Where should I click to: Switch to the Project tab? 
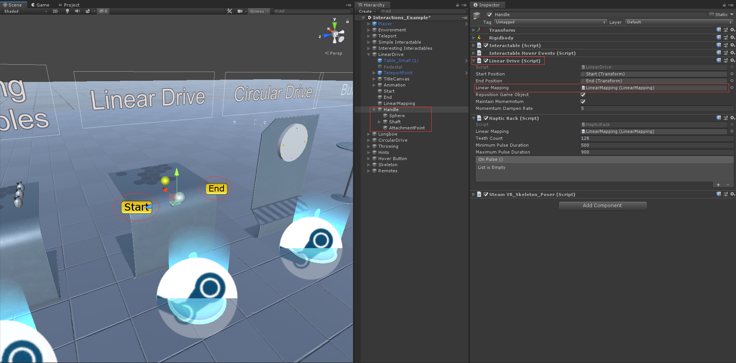(69, 5)
